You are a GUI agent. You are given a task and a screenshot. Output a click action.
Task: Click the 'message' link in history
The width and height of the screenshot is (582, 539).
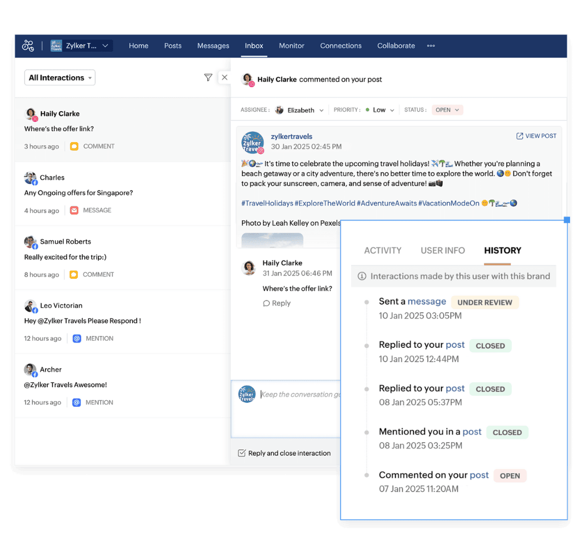click(x=426, y=302)
